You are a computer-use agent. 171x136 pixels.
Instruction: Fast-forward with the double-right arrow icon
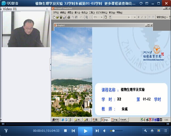point(168,124)
